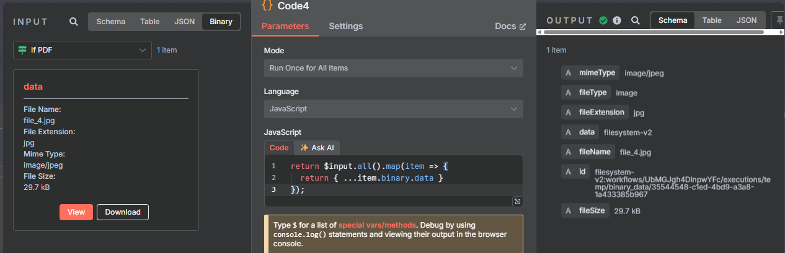
Task: Switch INPUT view to Schema
Action: (111, 22)
